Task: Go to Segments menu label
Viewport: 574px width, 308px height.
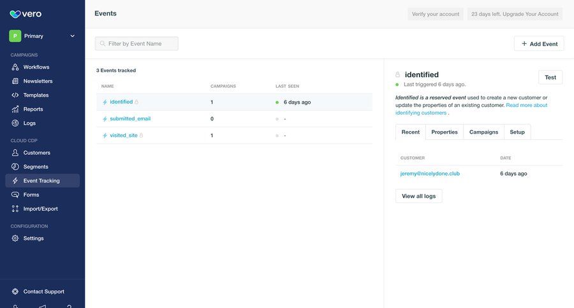Action: click(36, 167)
